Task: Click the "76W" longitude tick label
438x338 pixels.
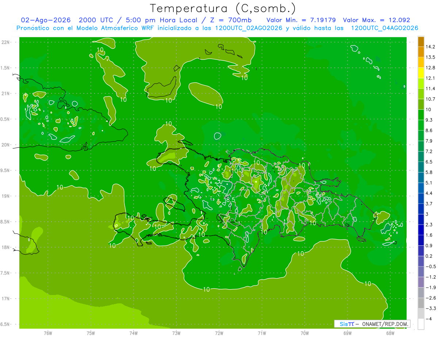Action: [x=48, y=333]
